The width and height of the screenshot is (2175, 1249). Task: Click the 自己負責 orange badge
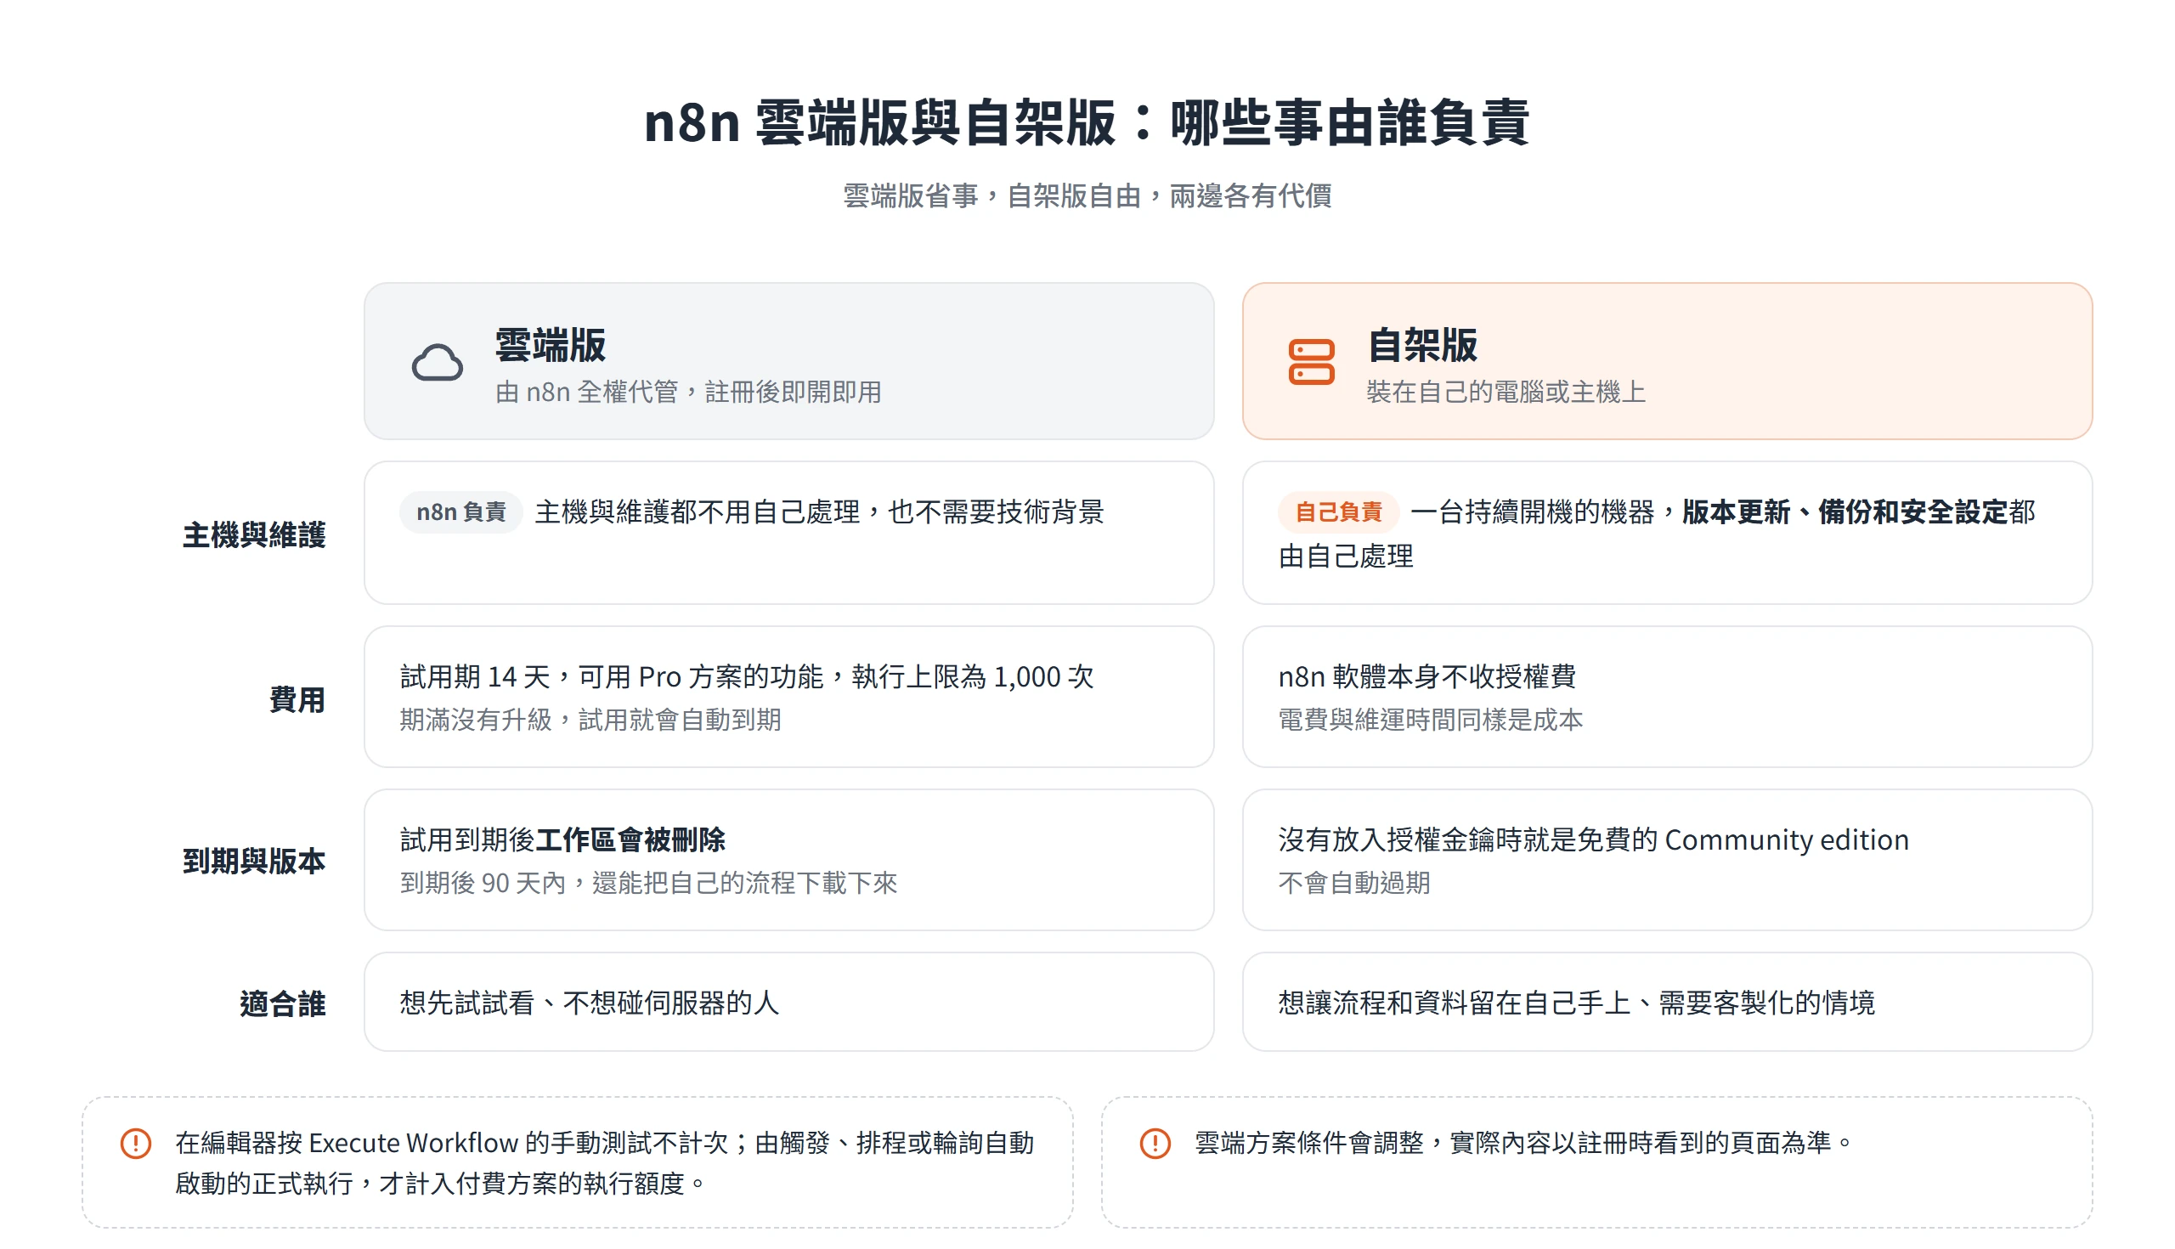(x=1337, y=512)
